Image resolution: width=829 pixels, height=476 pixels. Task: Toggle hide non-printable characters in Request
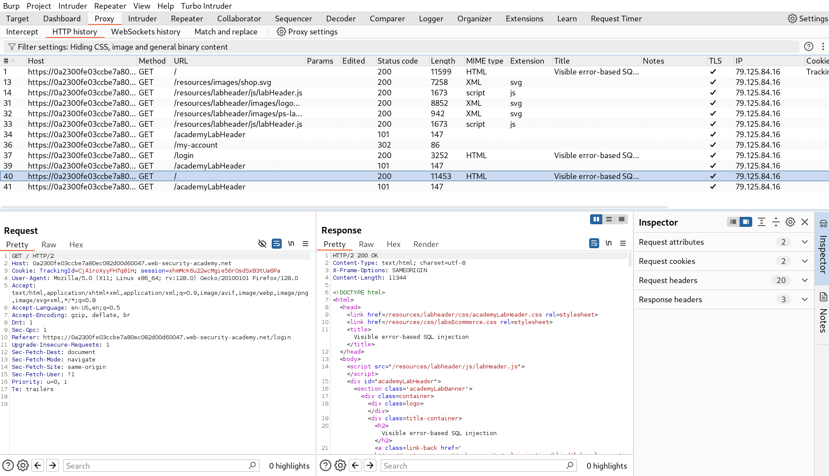pos(262,244)
